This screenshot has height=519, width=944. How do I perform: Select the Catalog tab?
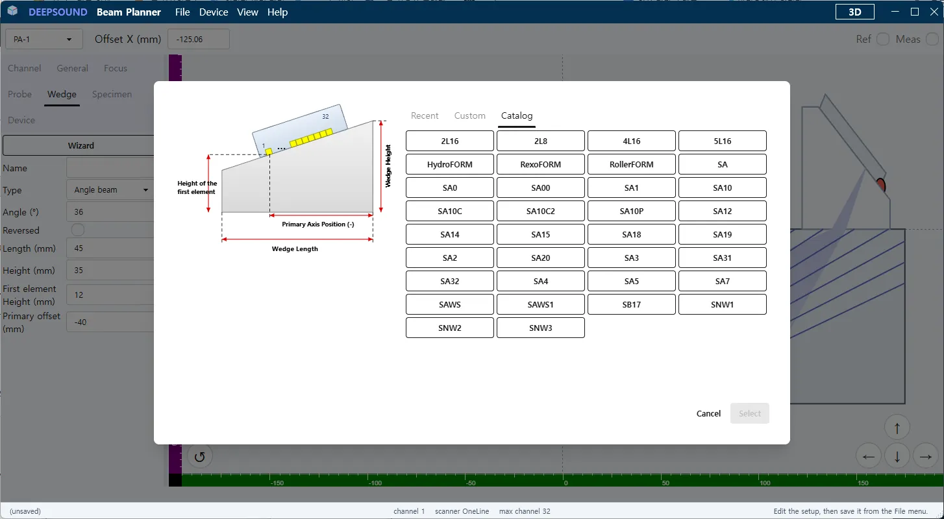coord(517,115)
